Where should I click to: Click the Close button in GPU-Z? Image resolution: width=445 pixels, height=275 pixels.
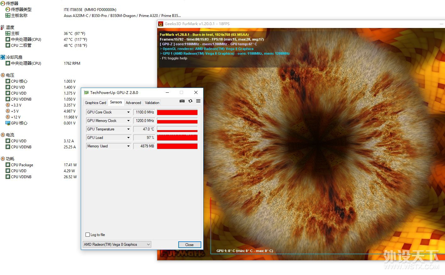coord(189,245)
